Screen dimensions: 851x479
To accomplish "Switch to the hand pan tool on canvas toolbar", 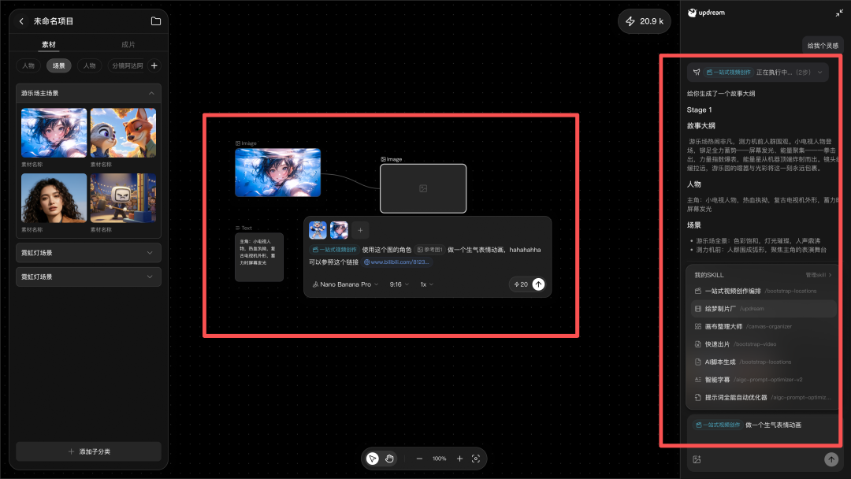I will (389, 458).
